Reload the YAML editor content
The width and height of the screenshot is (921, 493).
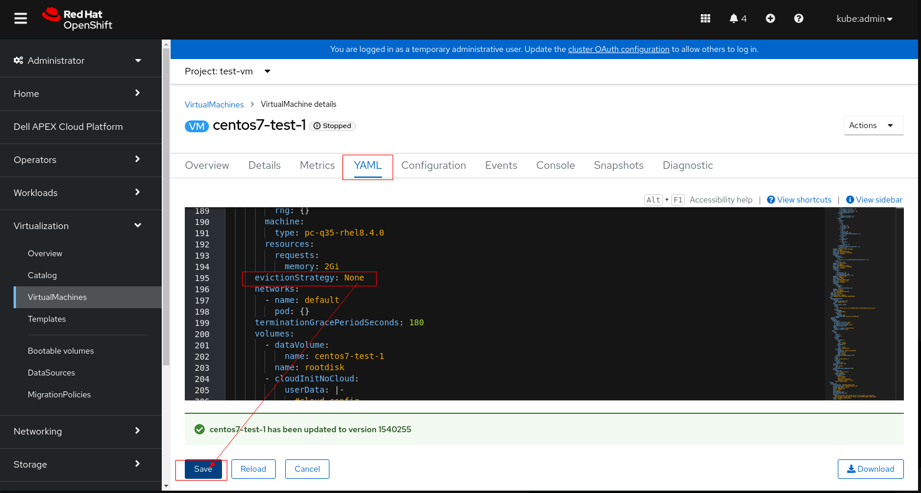point(253,469)
